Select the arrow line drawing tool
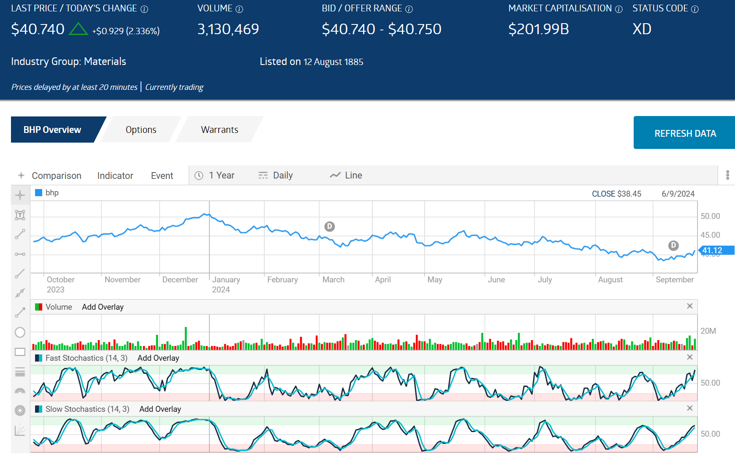The height and width of the screenshot is (454, 735). point(20,313)
